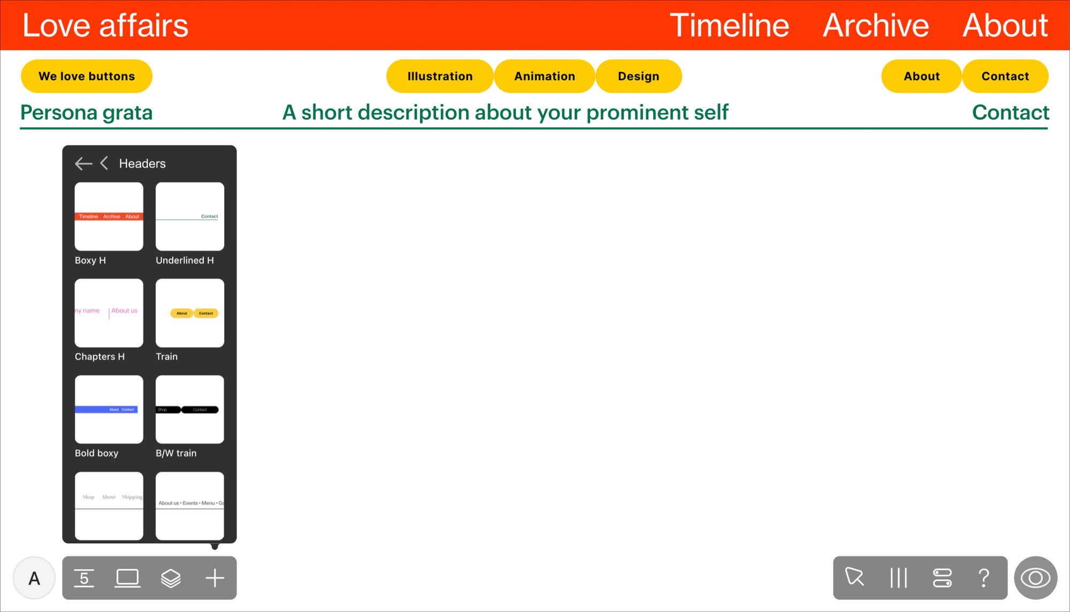Click the Frames/Artboards tool icon
The width and height of the screenshot is (1070, 612).
point(128,578)
